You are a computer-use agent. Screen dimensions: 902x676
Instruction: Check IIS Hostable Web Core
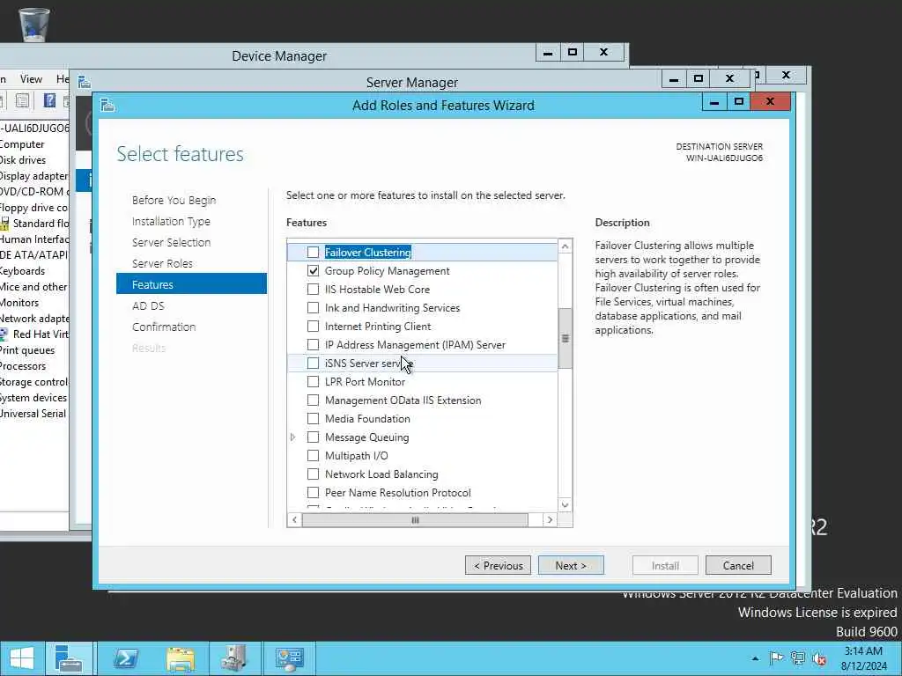tap(313, 289)
